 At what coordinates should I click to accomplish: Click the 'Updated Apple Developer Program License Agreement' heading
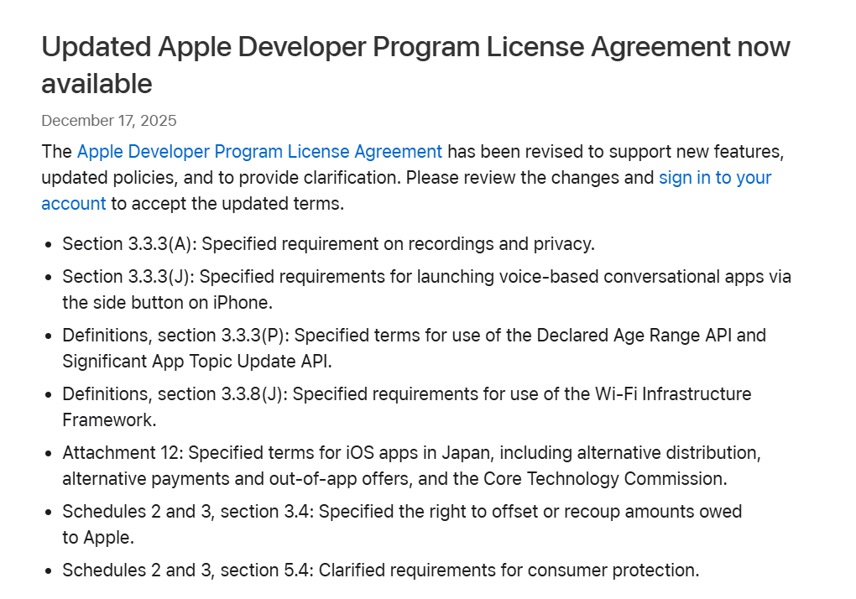pyautogui.click(x=415, y=47)
